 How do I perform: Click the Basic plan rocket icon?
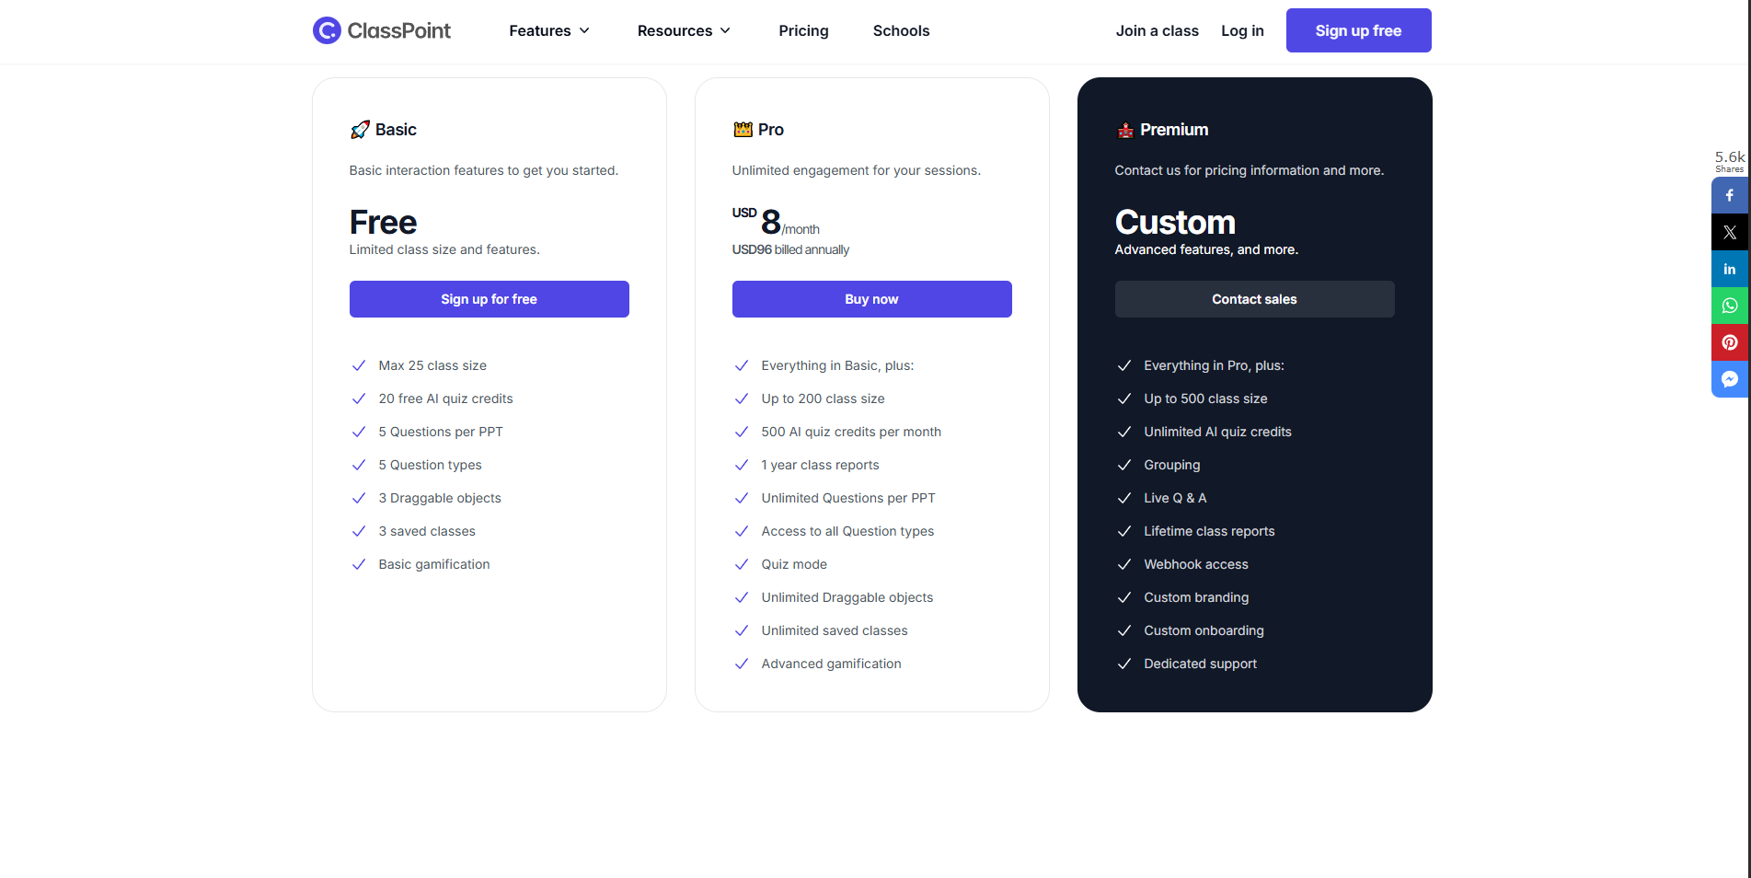coord(360,130)
